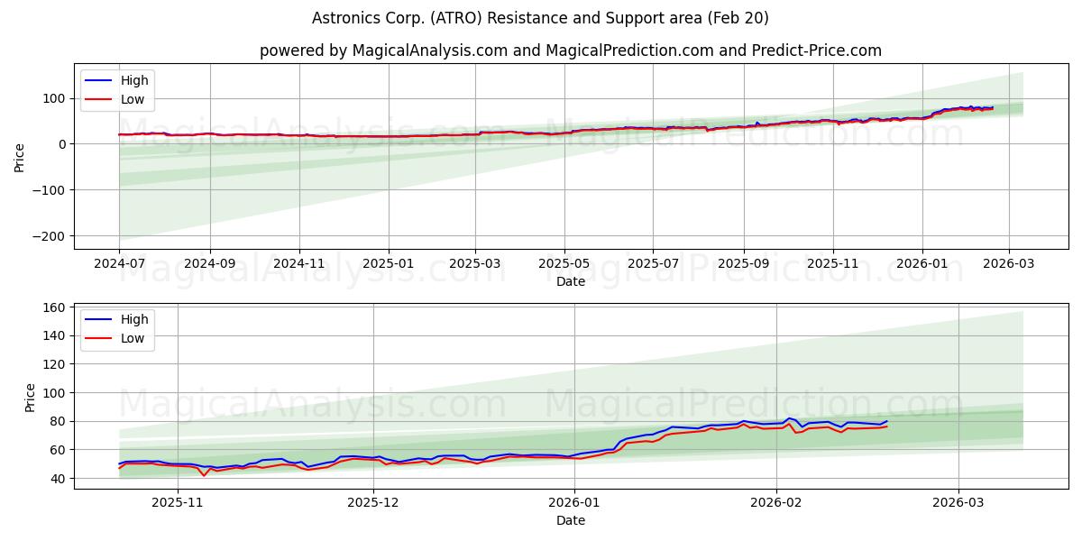Click the 'Date' x-axis title of top chart
1082x541 pixels.
pyautogui.click(x=571, y=281)
